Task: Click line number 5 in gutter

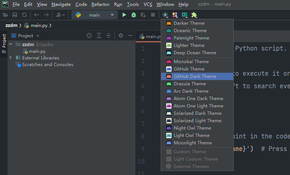Action: [143, 99]
